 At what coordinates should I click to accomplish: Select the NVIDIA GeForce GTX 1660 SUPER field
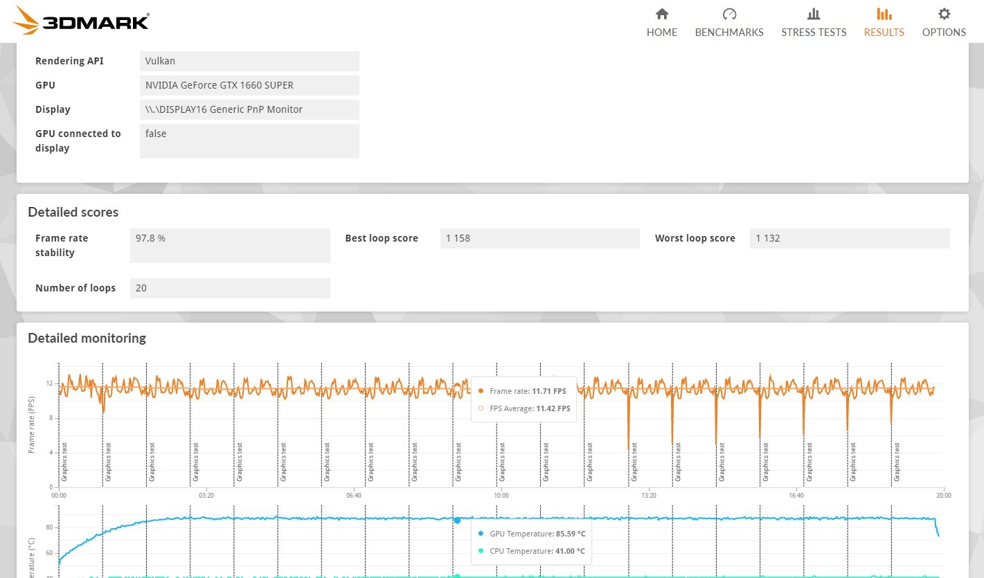coord(249,85)
